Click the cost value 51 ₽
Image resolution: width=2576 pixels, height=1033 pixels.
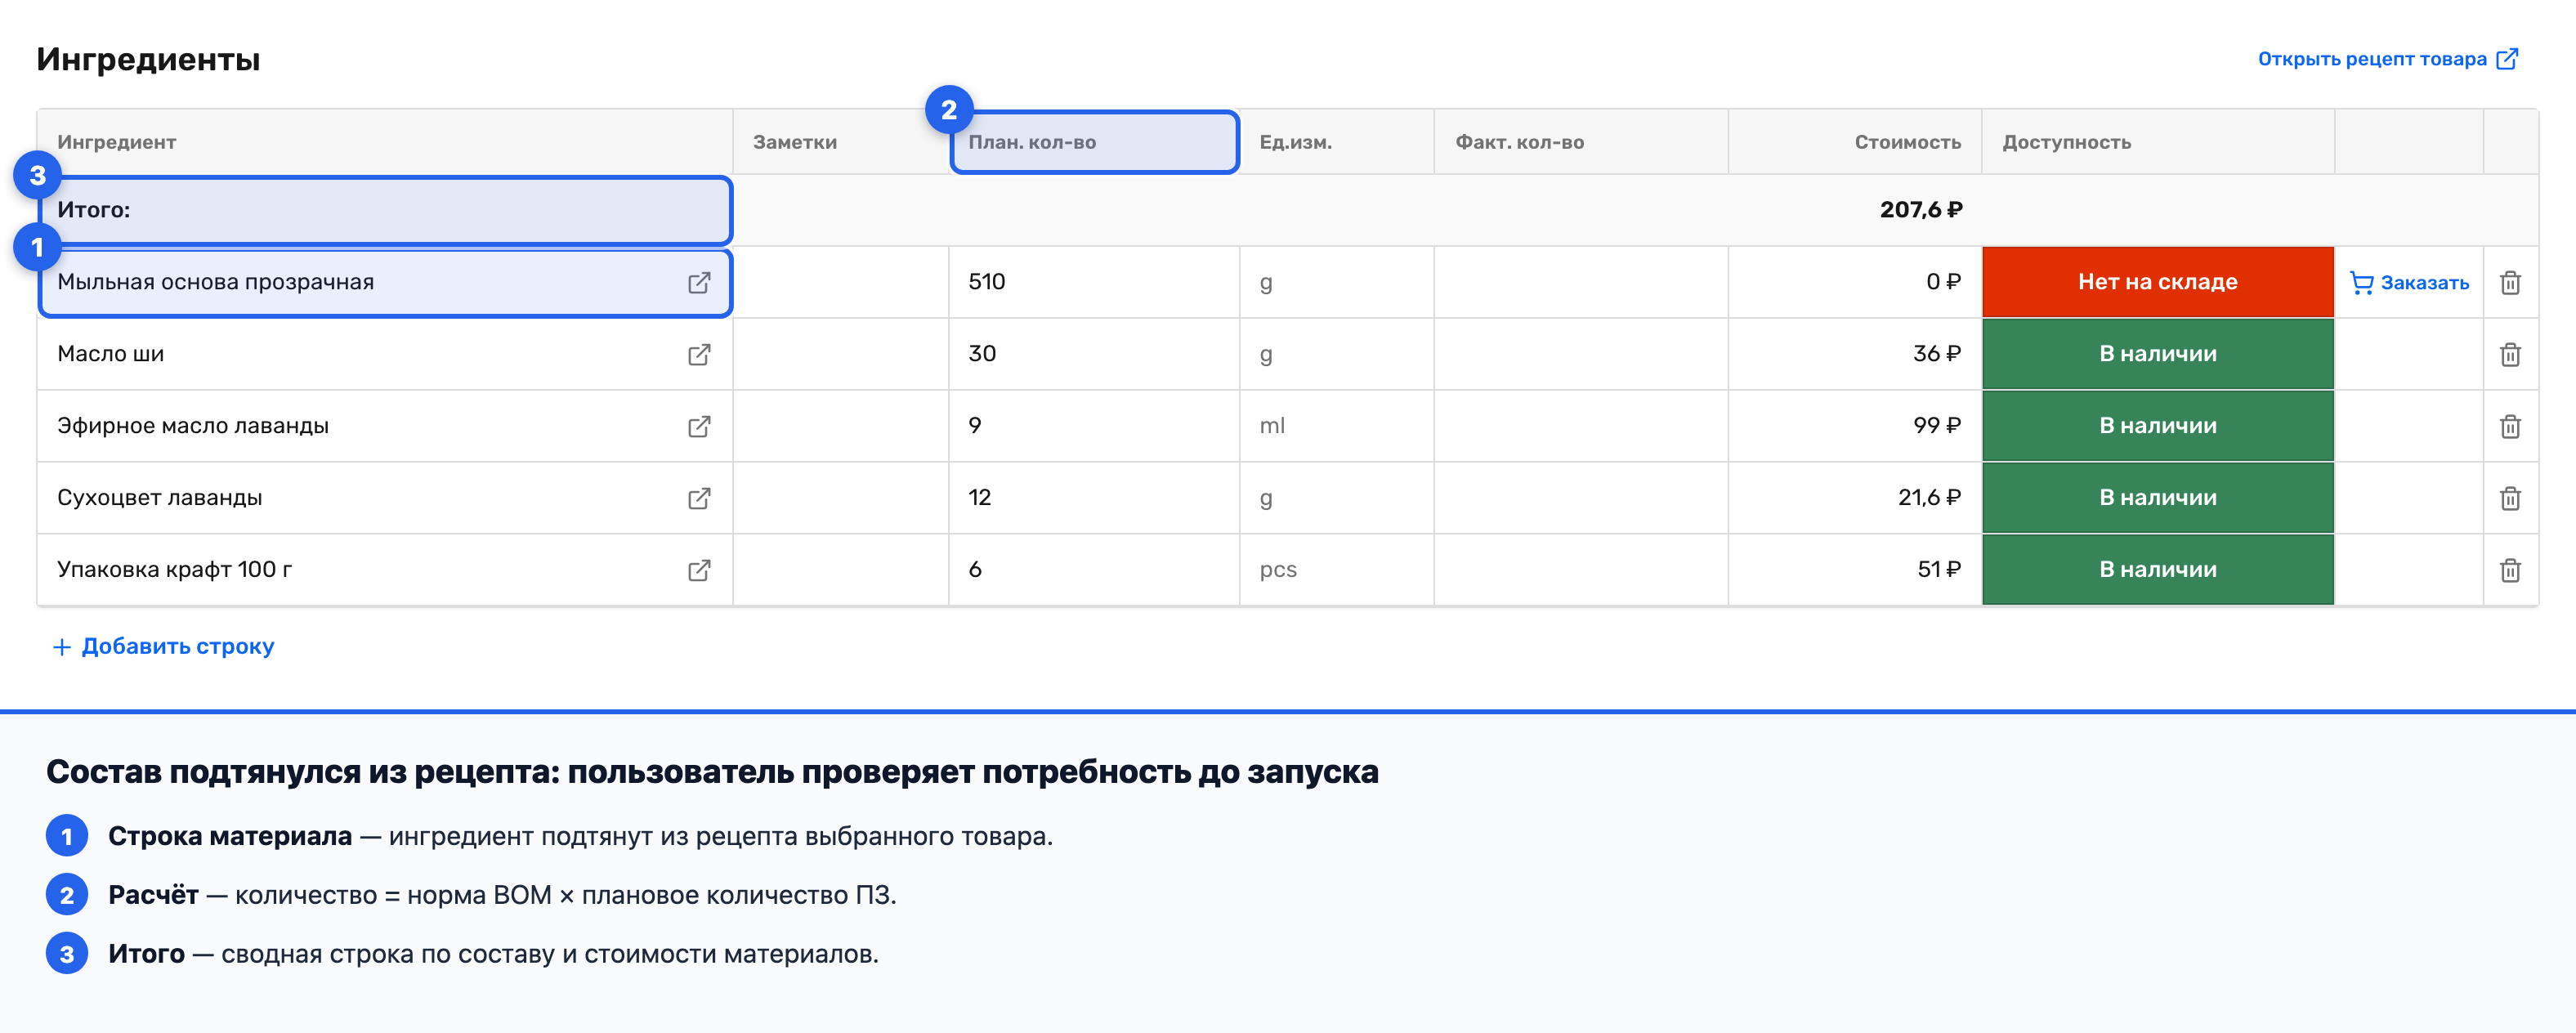[x=1939, y=570]
